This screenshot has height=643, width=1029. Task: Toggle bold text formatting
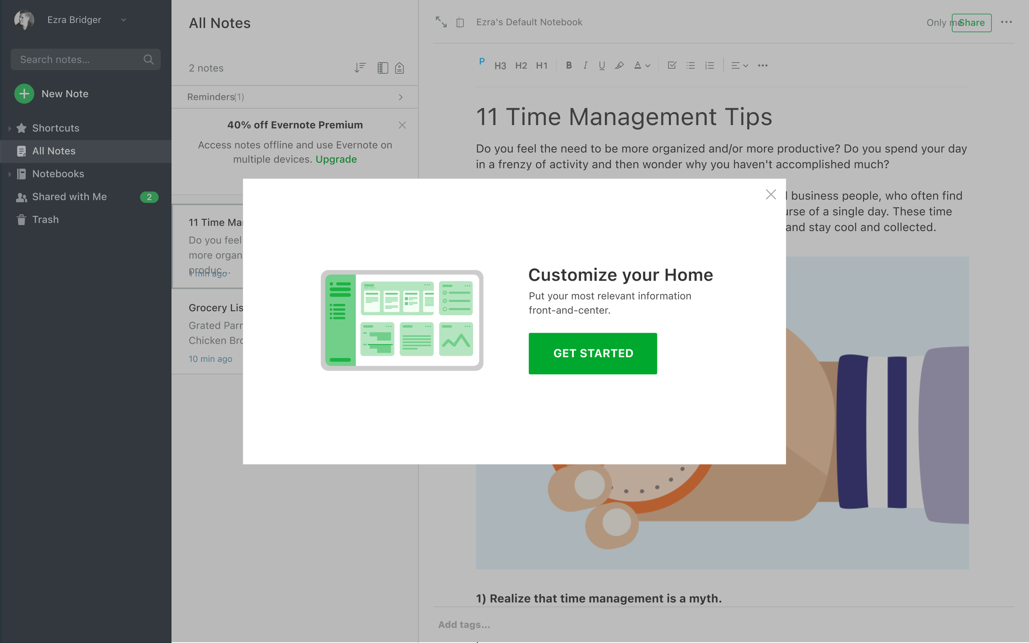point(568,65)
